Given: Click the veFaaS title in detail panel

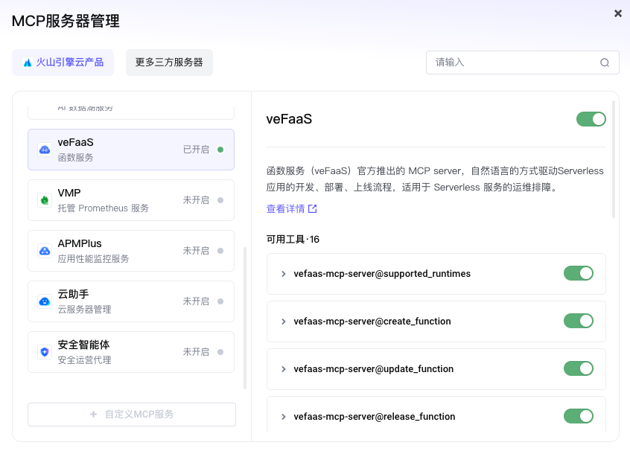Looking at the screenshot, I should point(289,119).
